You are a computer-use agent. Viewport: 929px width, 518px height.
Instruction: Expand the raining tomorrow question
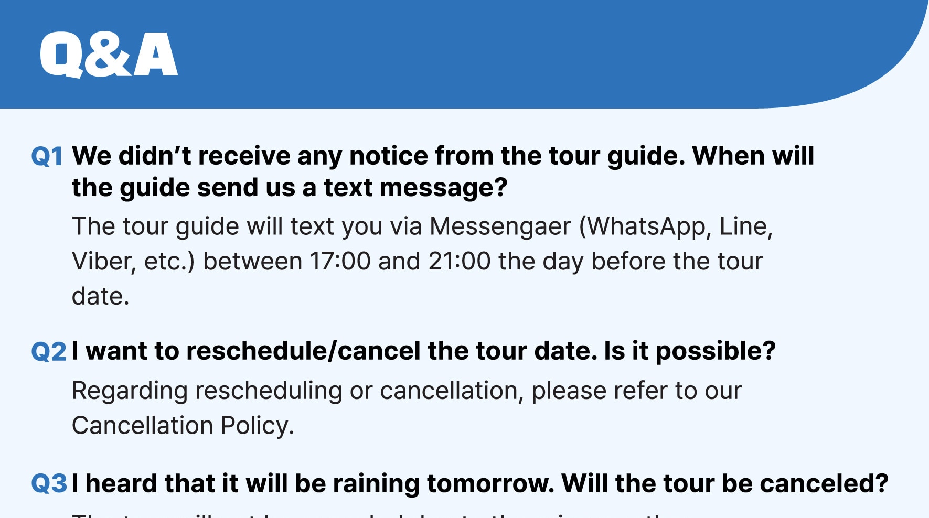(x=480, y=483)
